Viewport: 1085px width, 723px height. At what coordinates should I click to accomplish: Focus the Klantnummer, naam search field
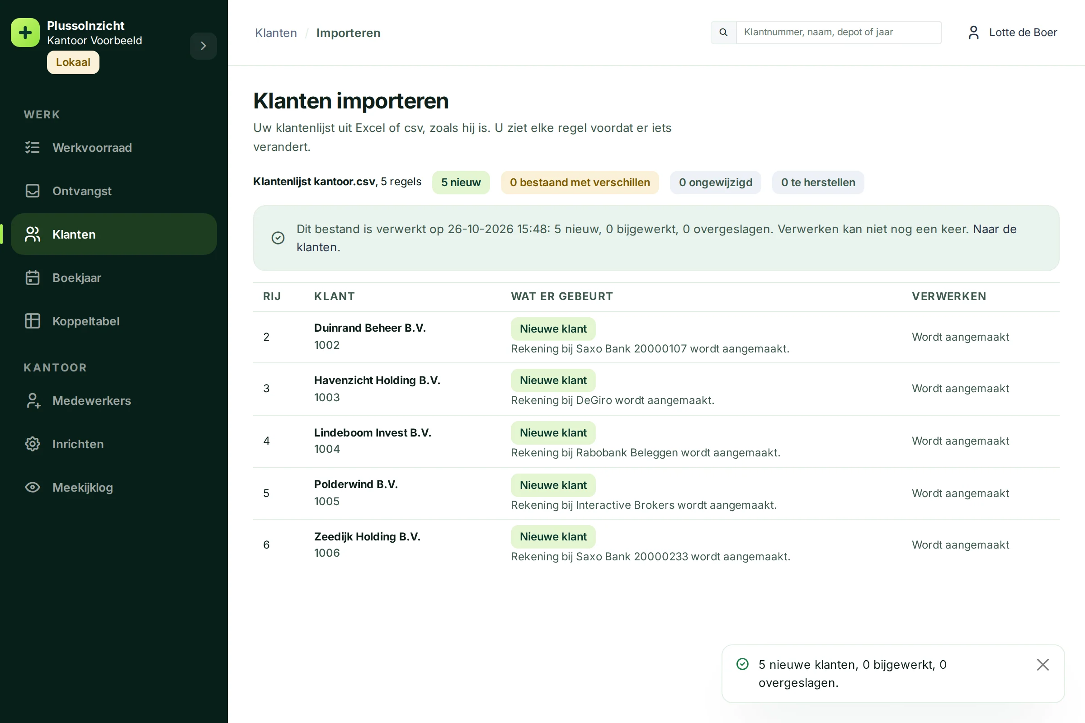point(839,32)
